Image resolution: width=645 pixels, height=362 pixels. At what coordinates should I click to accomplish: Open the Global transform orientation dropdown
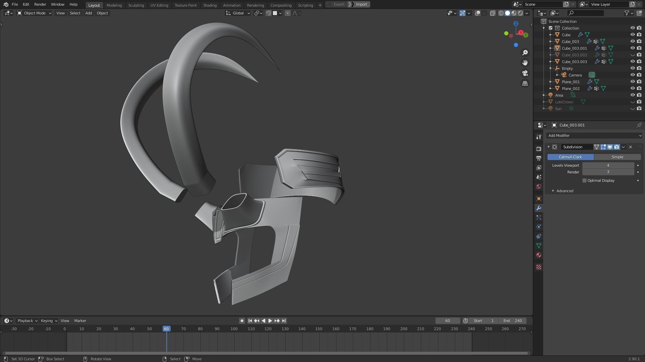pyautogui.click(x=238, y=13)
